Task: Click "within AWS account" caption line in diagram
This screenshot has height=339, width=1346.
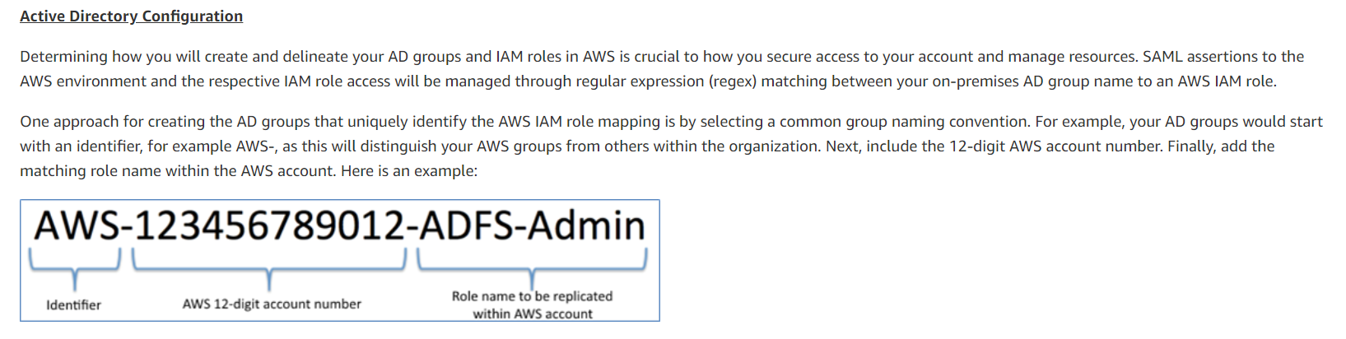Action: tap(533, 314)
